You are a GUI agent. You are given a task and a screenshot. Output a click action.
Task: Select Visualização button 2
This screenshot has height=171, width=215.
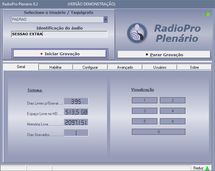tap(173, 100)
